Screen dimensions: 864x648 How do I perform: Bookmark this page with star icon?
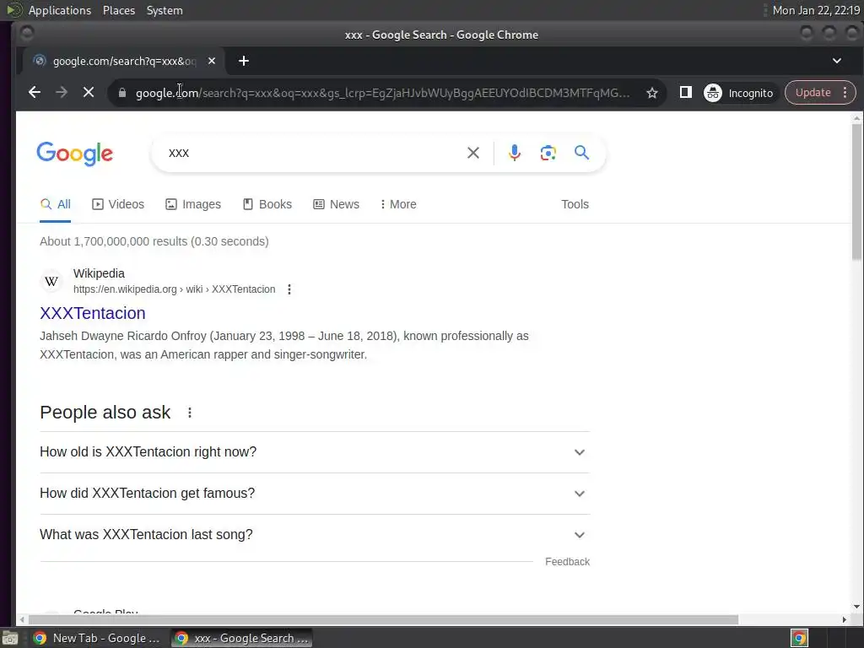(x=652, y=93)
